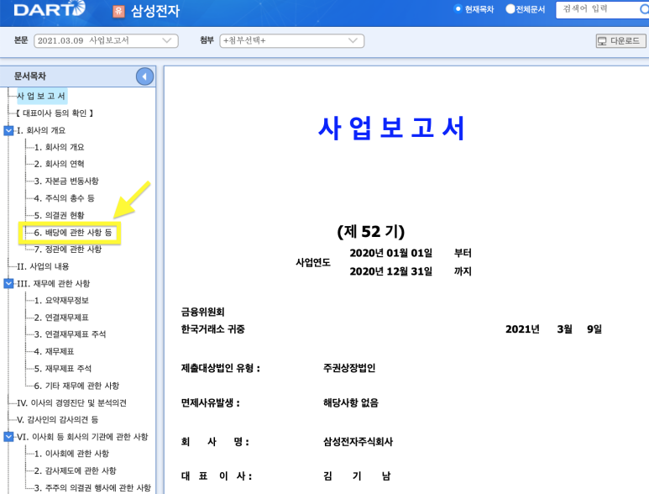Select VI. 이사회 등 회사의 기관에 관한 사항
The image size is (649, 494).
[82, 437]
